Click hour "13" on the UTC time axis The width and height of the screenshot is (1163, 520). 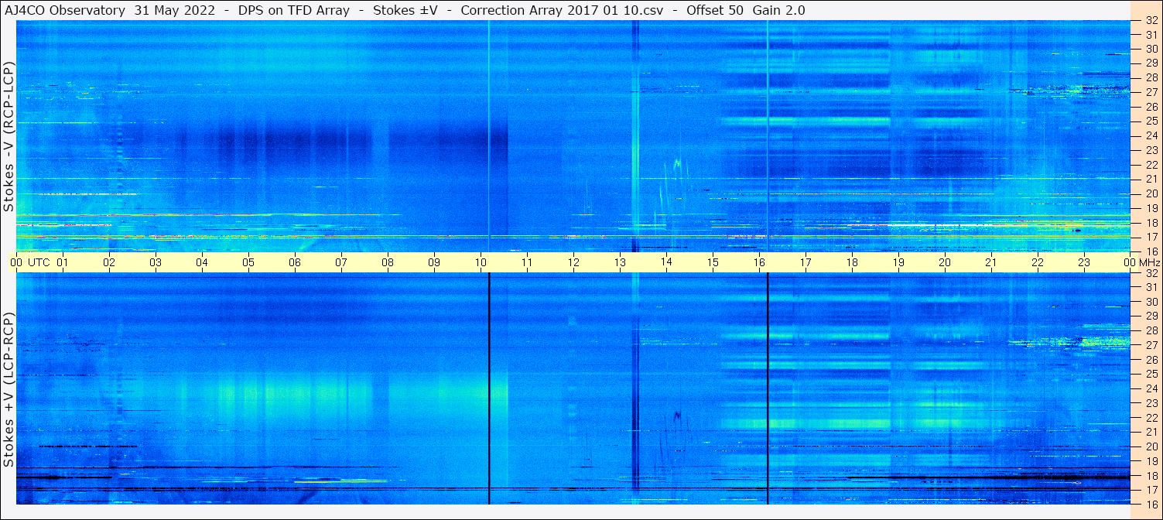tap(620, 262)
